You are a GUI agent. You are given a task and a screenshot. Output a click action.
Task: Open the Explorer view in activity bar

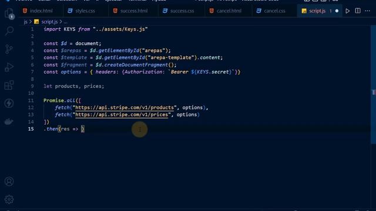(x=9, y=13)
